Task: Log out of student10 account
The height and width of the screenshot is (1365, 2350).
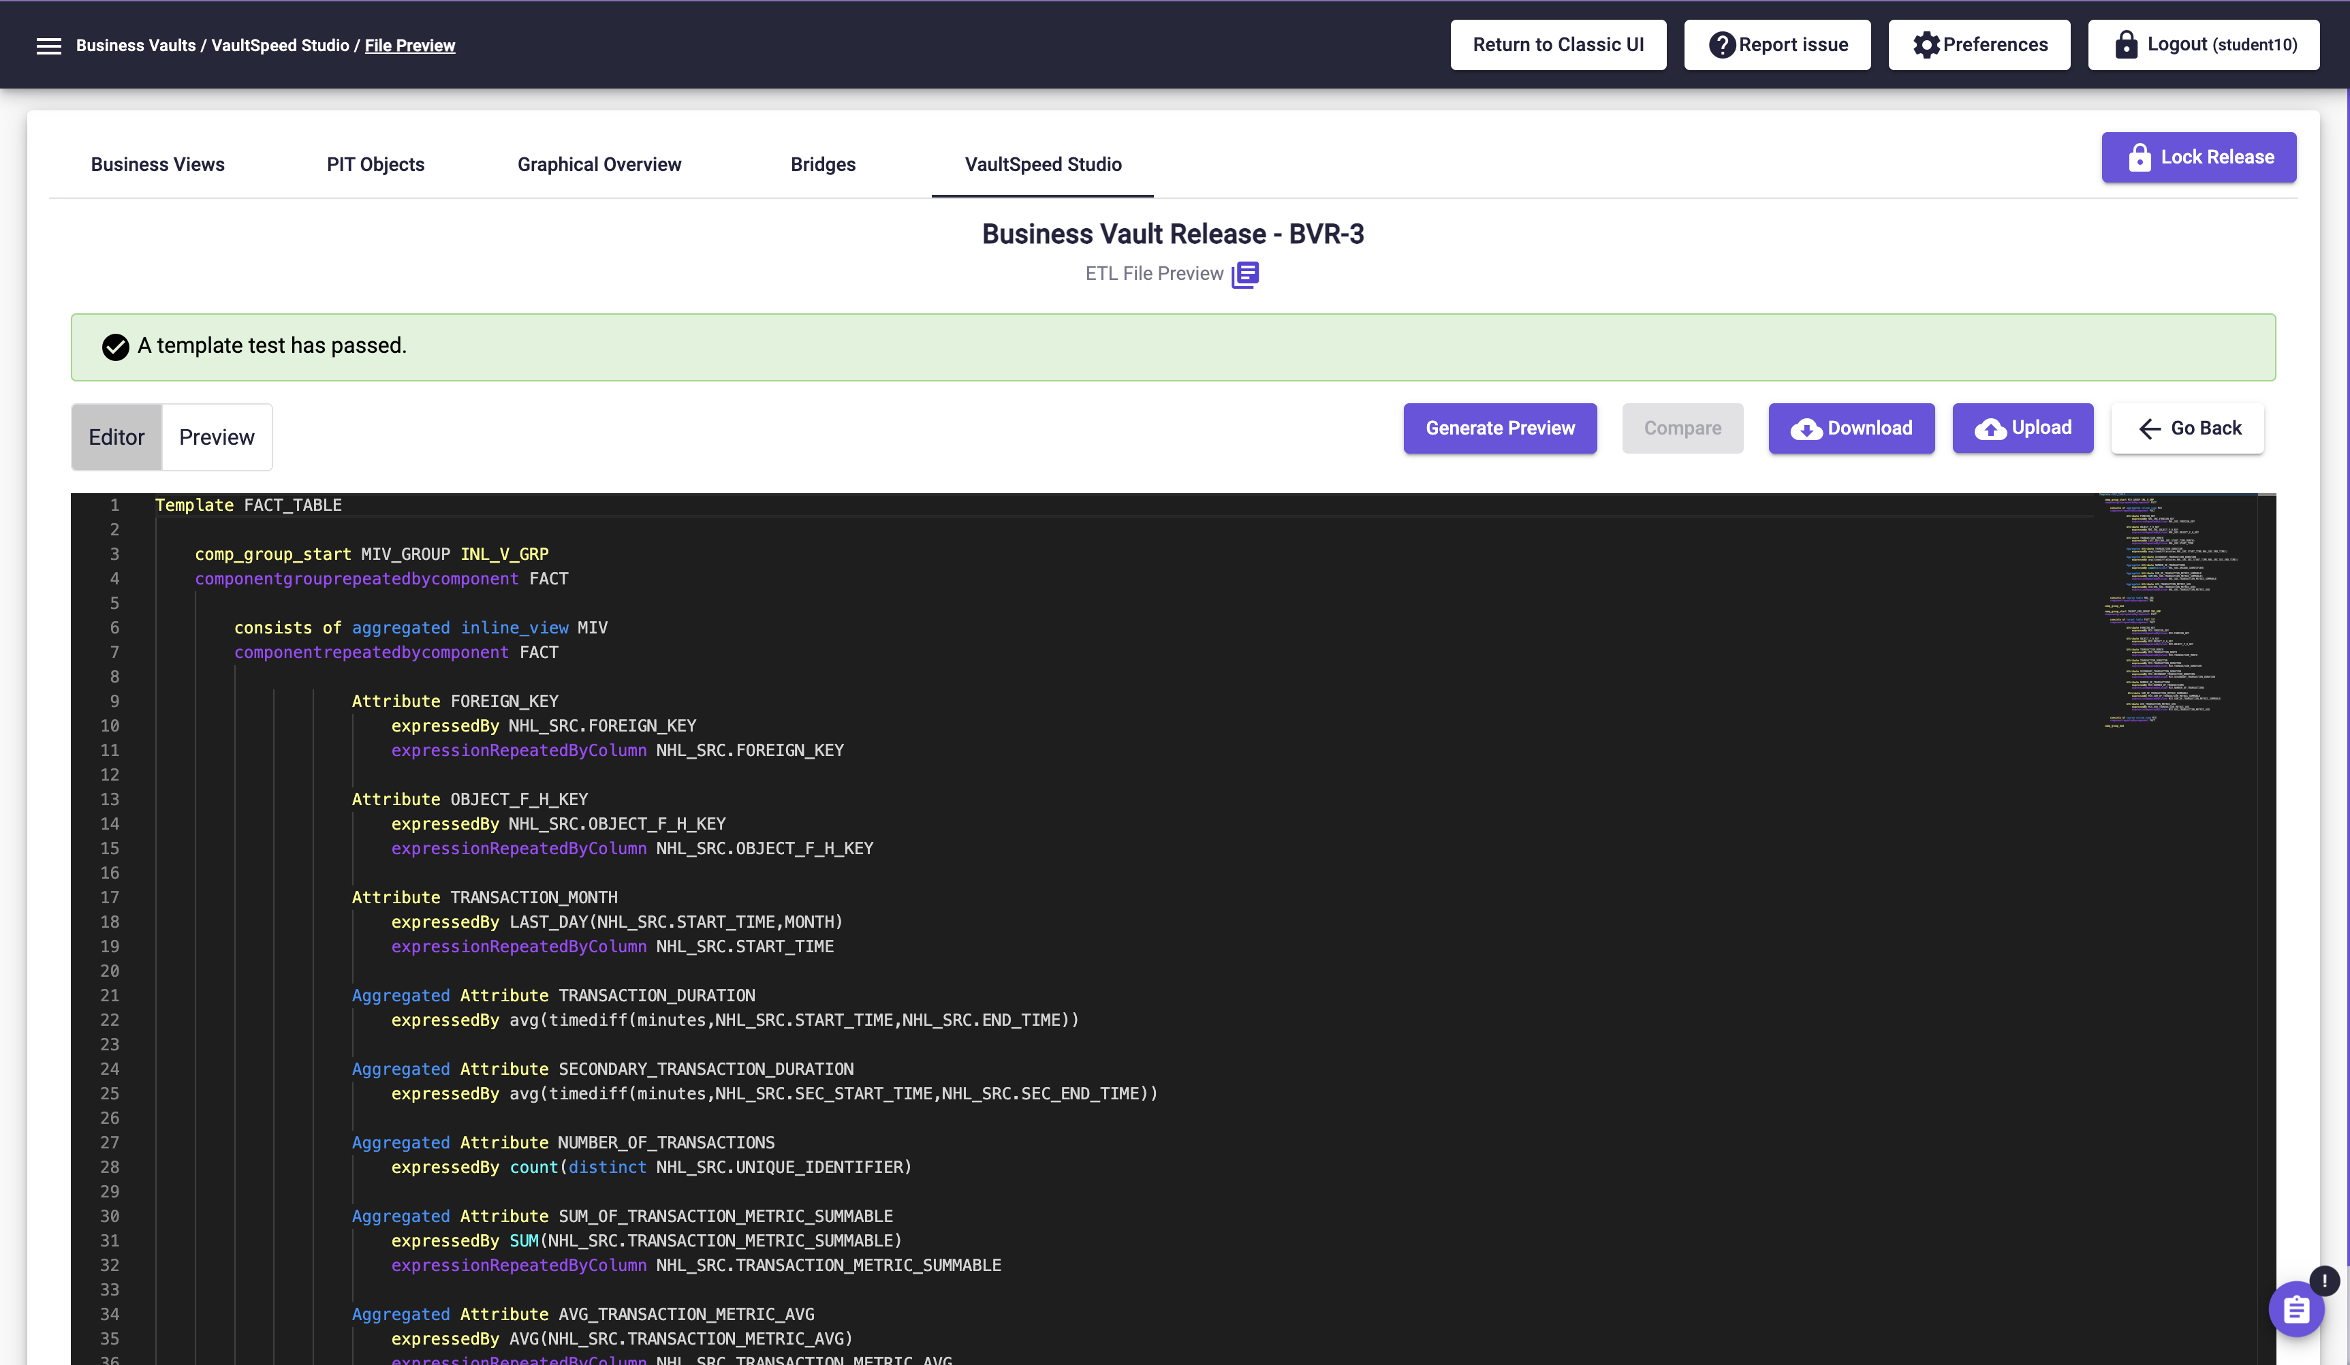Action: tap(2203, 45)
